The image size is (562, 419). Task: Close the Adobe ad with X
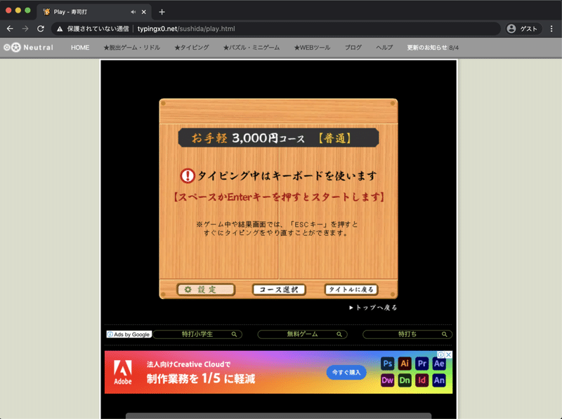(449, 354)
